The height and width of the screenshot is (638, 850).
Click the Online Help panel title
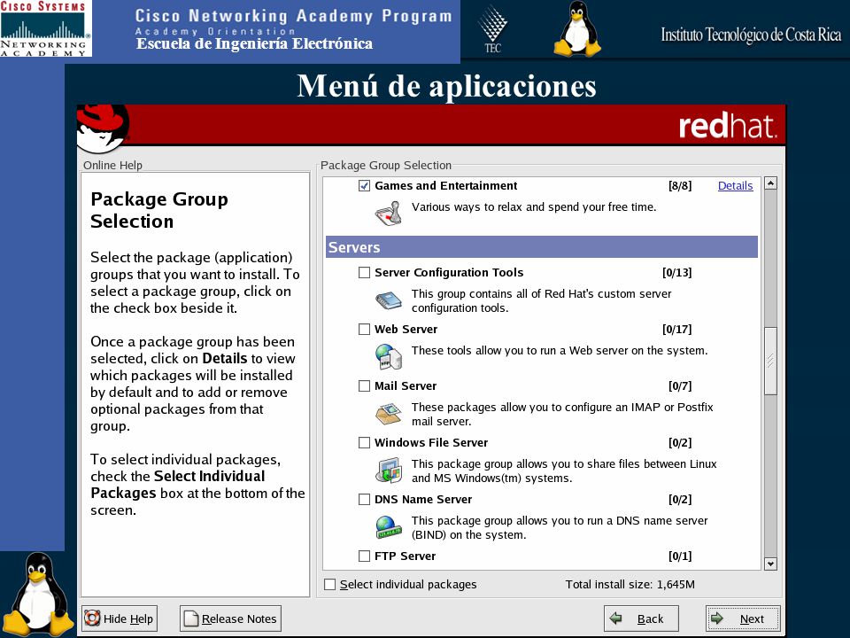(112, 165)
